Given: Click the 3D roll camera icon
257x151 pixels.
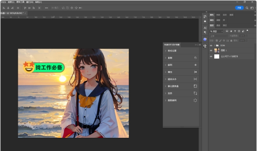Looking at the screenshot, I should (67, 8).
